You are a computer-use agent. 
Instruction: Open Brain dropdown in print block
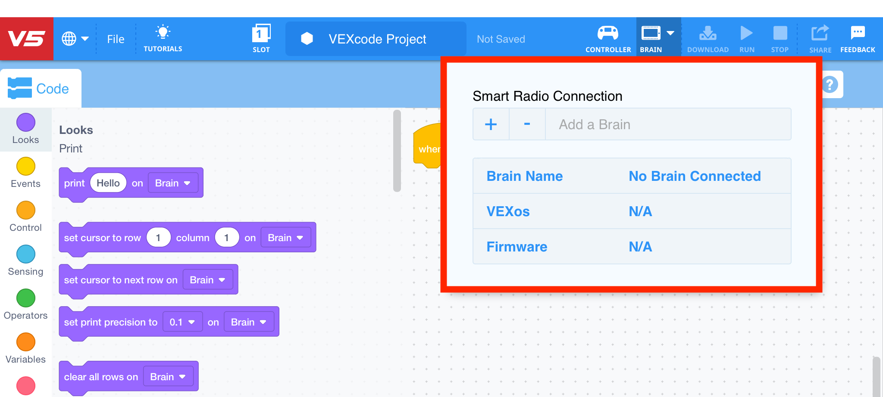pos(173,183)
